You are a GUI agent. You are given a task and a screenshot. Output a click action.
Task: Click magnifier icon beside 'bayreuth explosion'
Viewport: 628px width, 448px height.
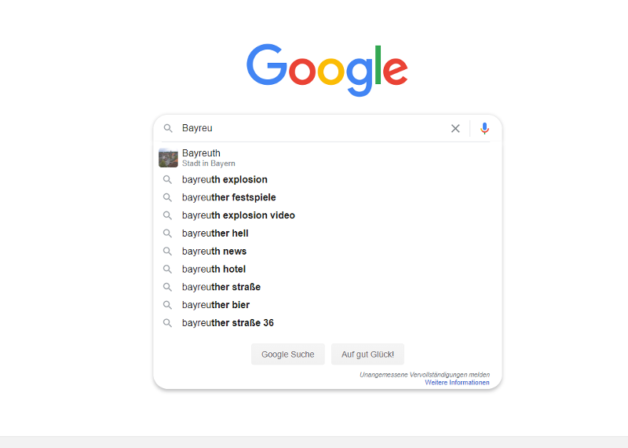pos(167,180)
